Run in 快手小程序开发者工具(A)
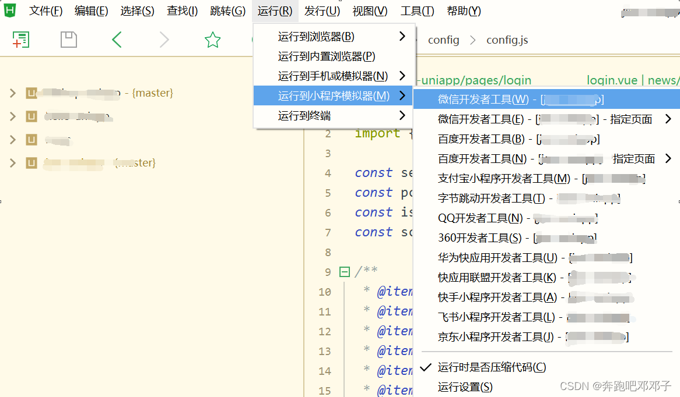Screen dimensions: 680x397 click(x=546, y=297)
